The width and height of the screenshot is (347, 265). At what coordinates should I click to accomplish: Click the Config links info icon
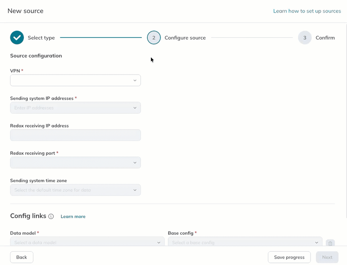coord(51,216)
